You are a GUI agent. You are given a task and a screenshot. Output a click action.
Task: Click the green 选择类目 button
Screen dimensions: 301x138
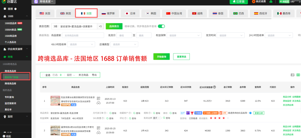(114, 26)
